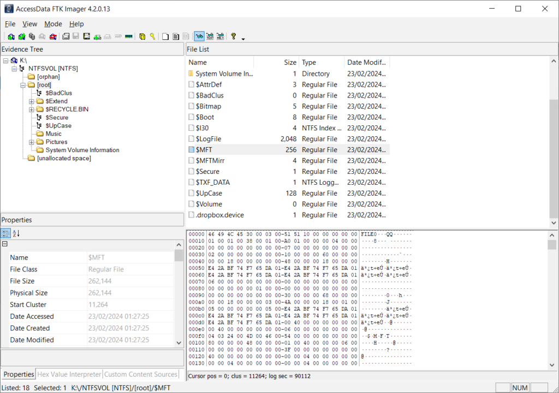Select $Secure in the Evidence Tree

pos(57,118)
